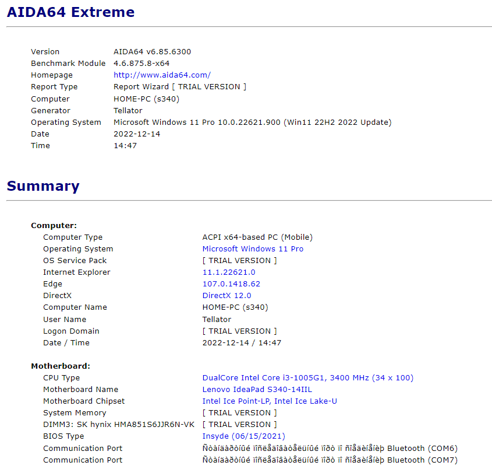Select the Homepage label
This screenshot has width=492, height=476.
(52, 75)
